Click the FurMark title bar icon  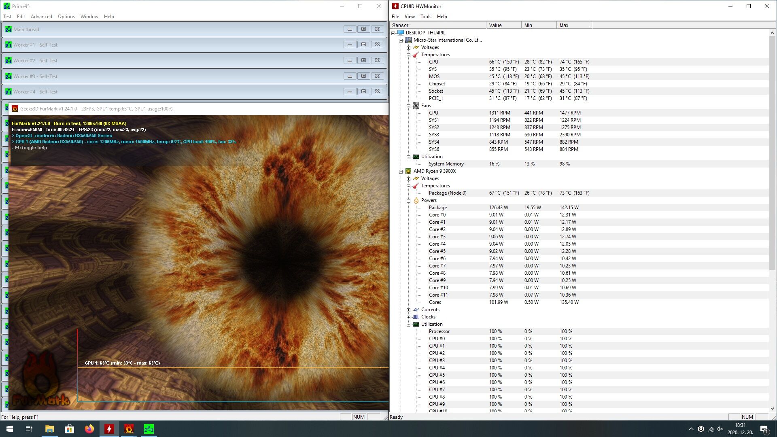point(15,108)
